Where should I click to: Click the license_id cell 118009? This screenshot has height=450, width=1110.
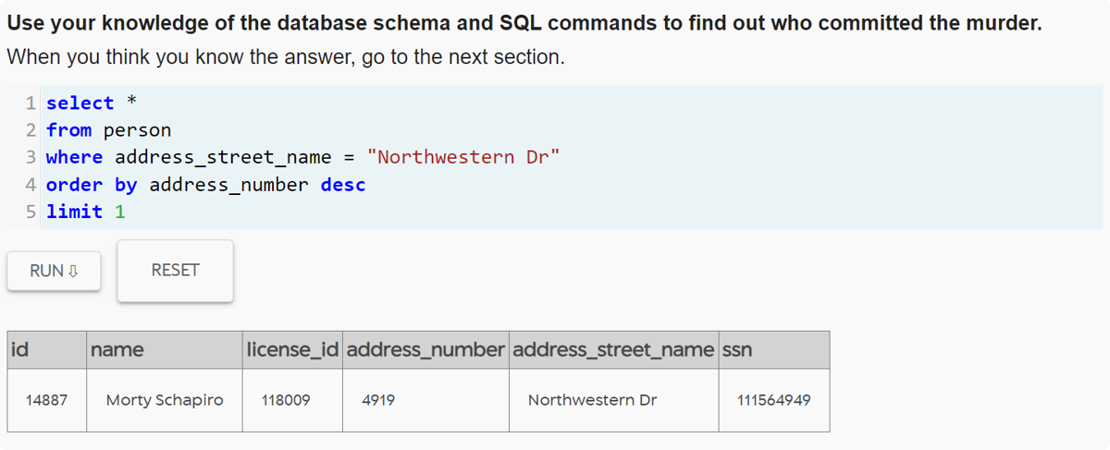(x=292, y=400)
